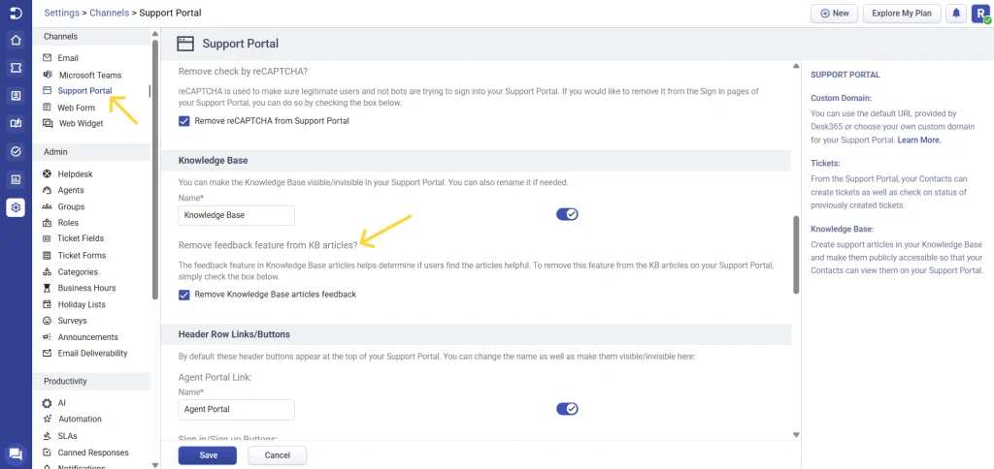
Task: Open the Contacts icon in left rail
Action: click(x=16, y=96)
